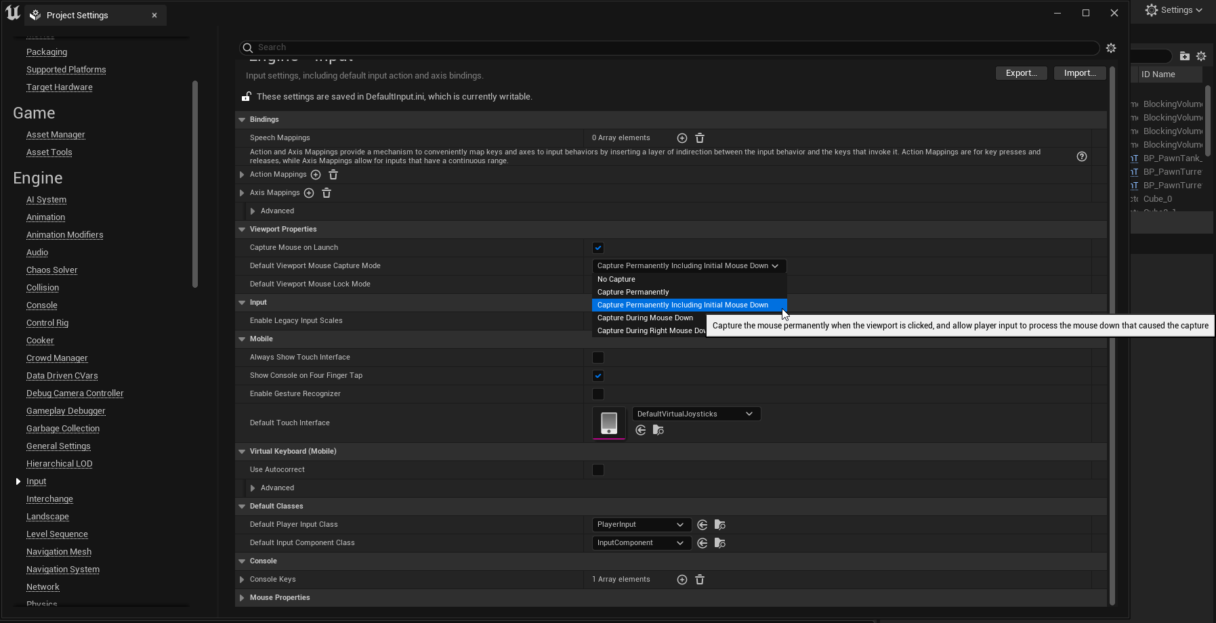Expand the Mouse Properties section
The width and height of the screenshot is (1216, 623).
(242, 597)
